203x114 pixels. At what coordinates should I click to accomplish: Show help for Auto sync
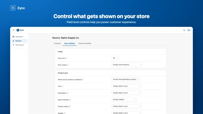[66, 58]
